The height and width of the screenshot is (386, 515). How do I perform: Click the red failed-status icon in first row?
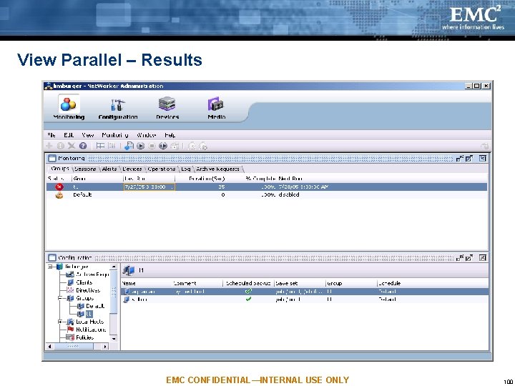(x=59, y=187)
